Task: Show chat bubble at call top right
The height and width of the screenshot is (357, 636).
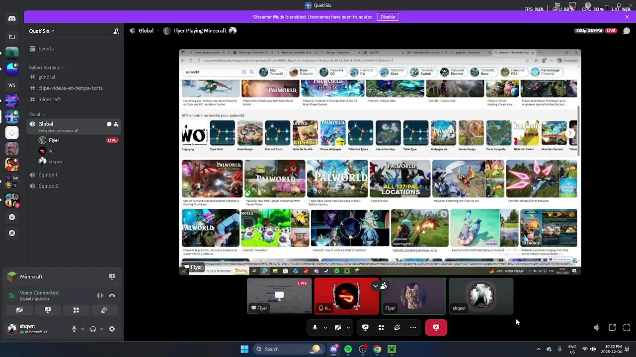Action: coord(627,31)
